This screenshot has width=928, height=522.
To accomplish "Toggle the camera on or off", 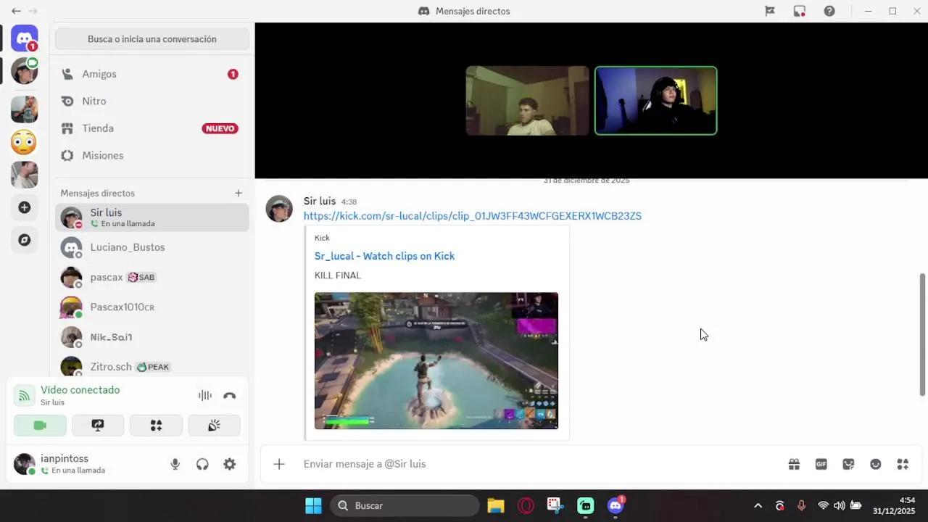I will click(x=40, y=426).
